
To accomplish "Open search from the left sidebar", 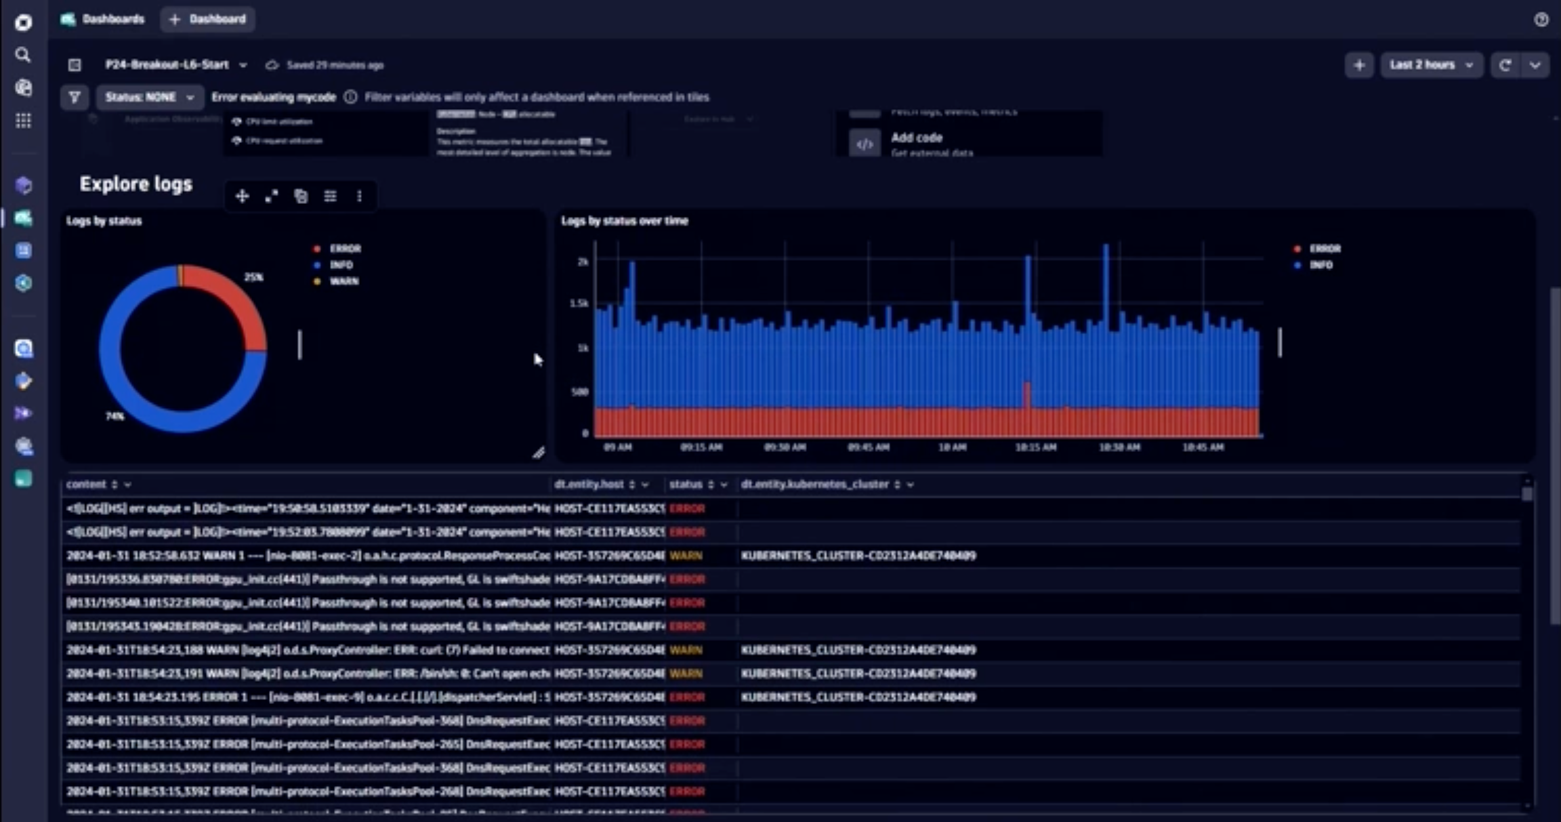I will (x=23, y=55).
